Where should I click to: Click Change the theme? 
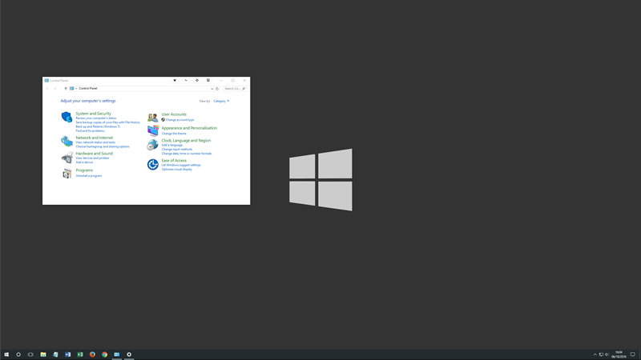point(174,134)
